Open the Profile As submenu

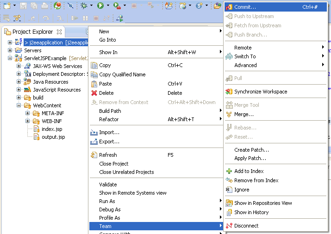(x=156, y=218)
